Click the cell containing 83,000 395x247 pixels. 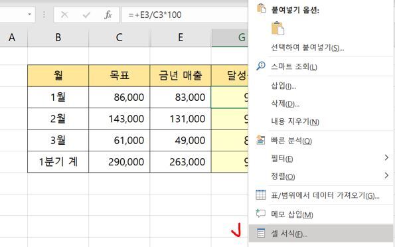[x=181, y=98]
